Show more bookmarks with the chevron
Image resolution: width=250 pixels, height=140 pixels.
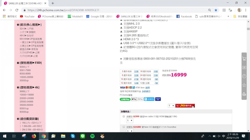click(x=228, y=16)
